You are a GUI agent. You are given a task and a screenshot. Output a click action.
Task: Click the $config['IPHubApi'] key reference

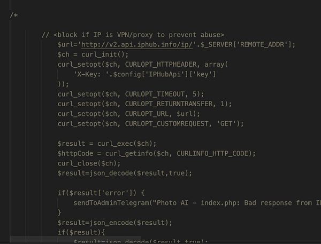click(x=165, y=74)
